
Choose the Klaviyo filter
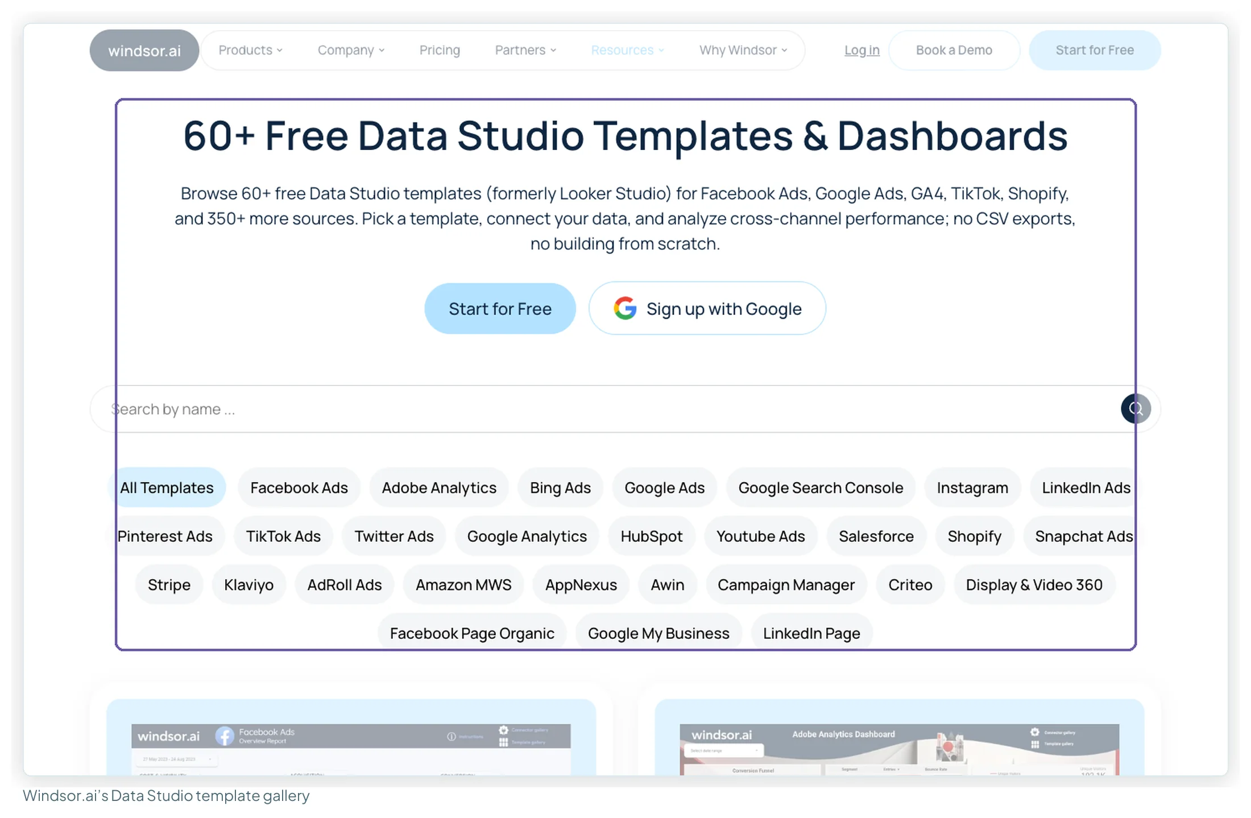(x=248, y=584)
